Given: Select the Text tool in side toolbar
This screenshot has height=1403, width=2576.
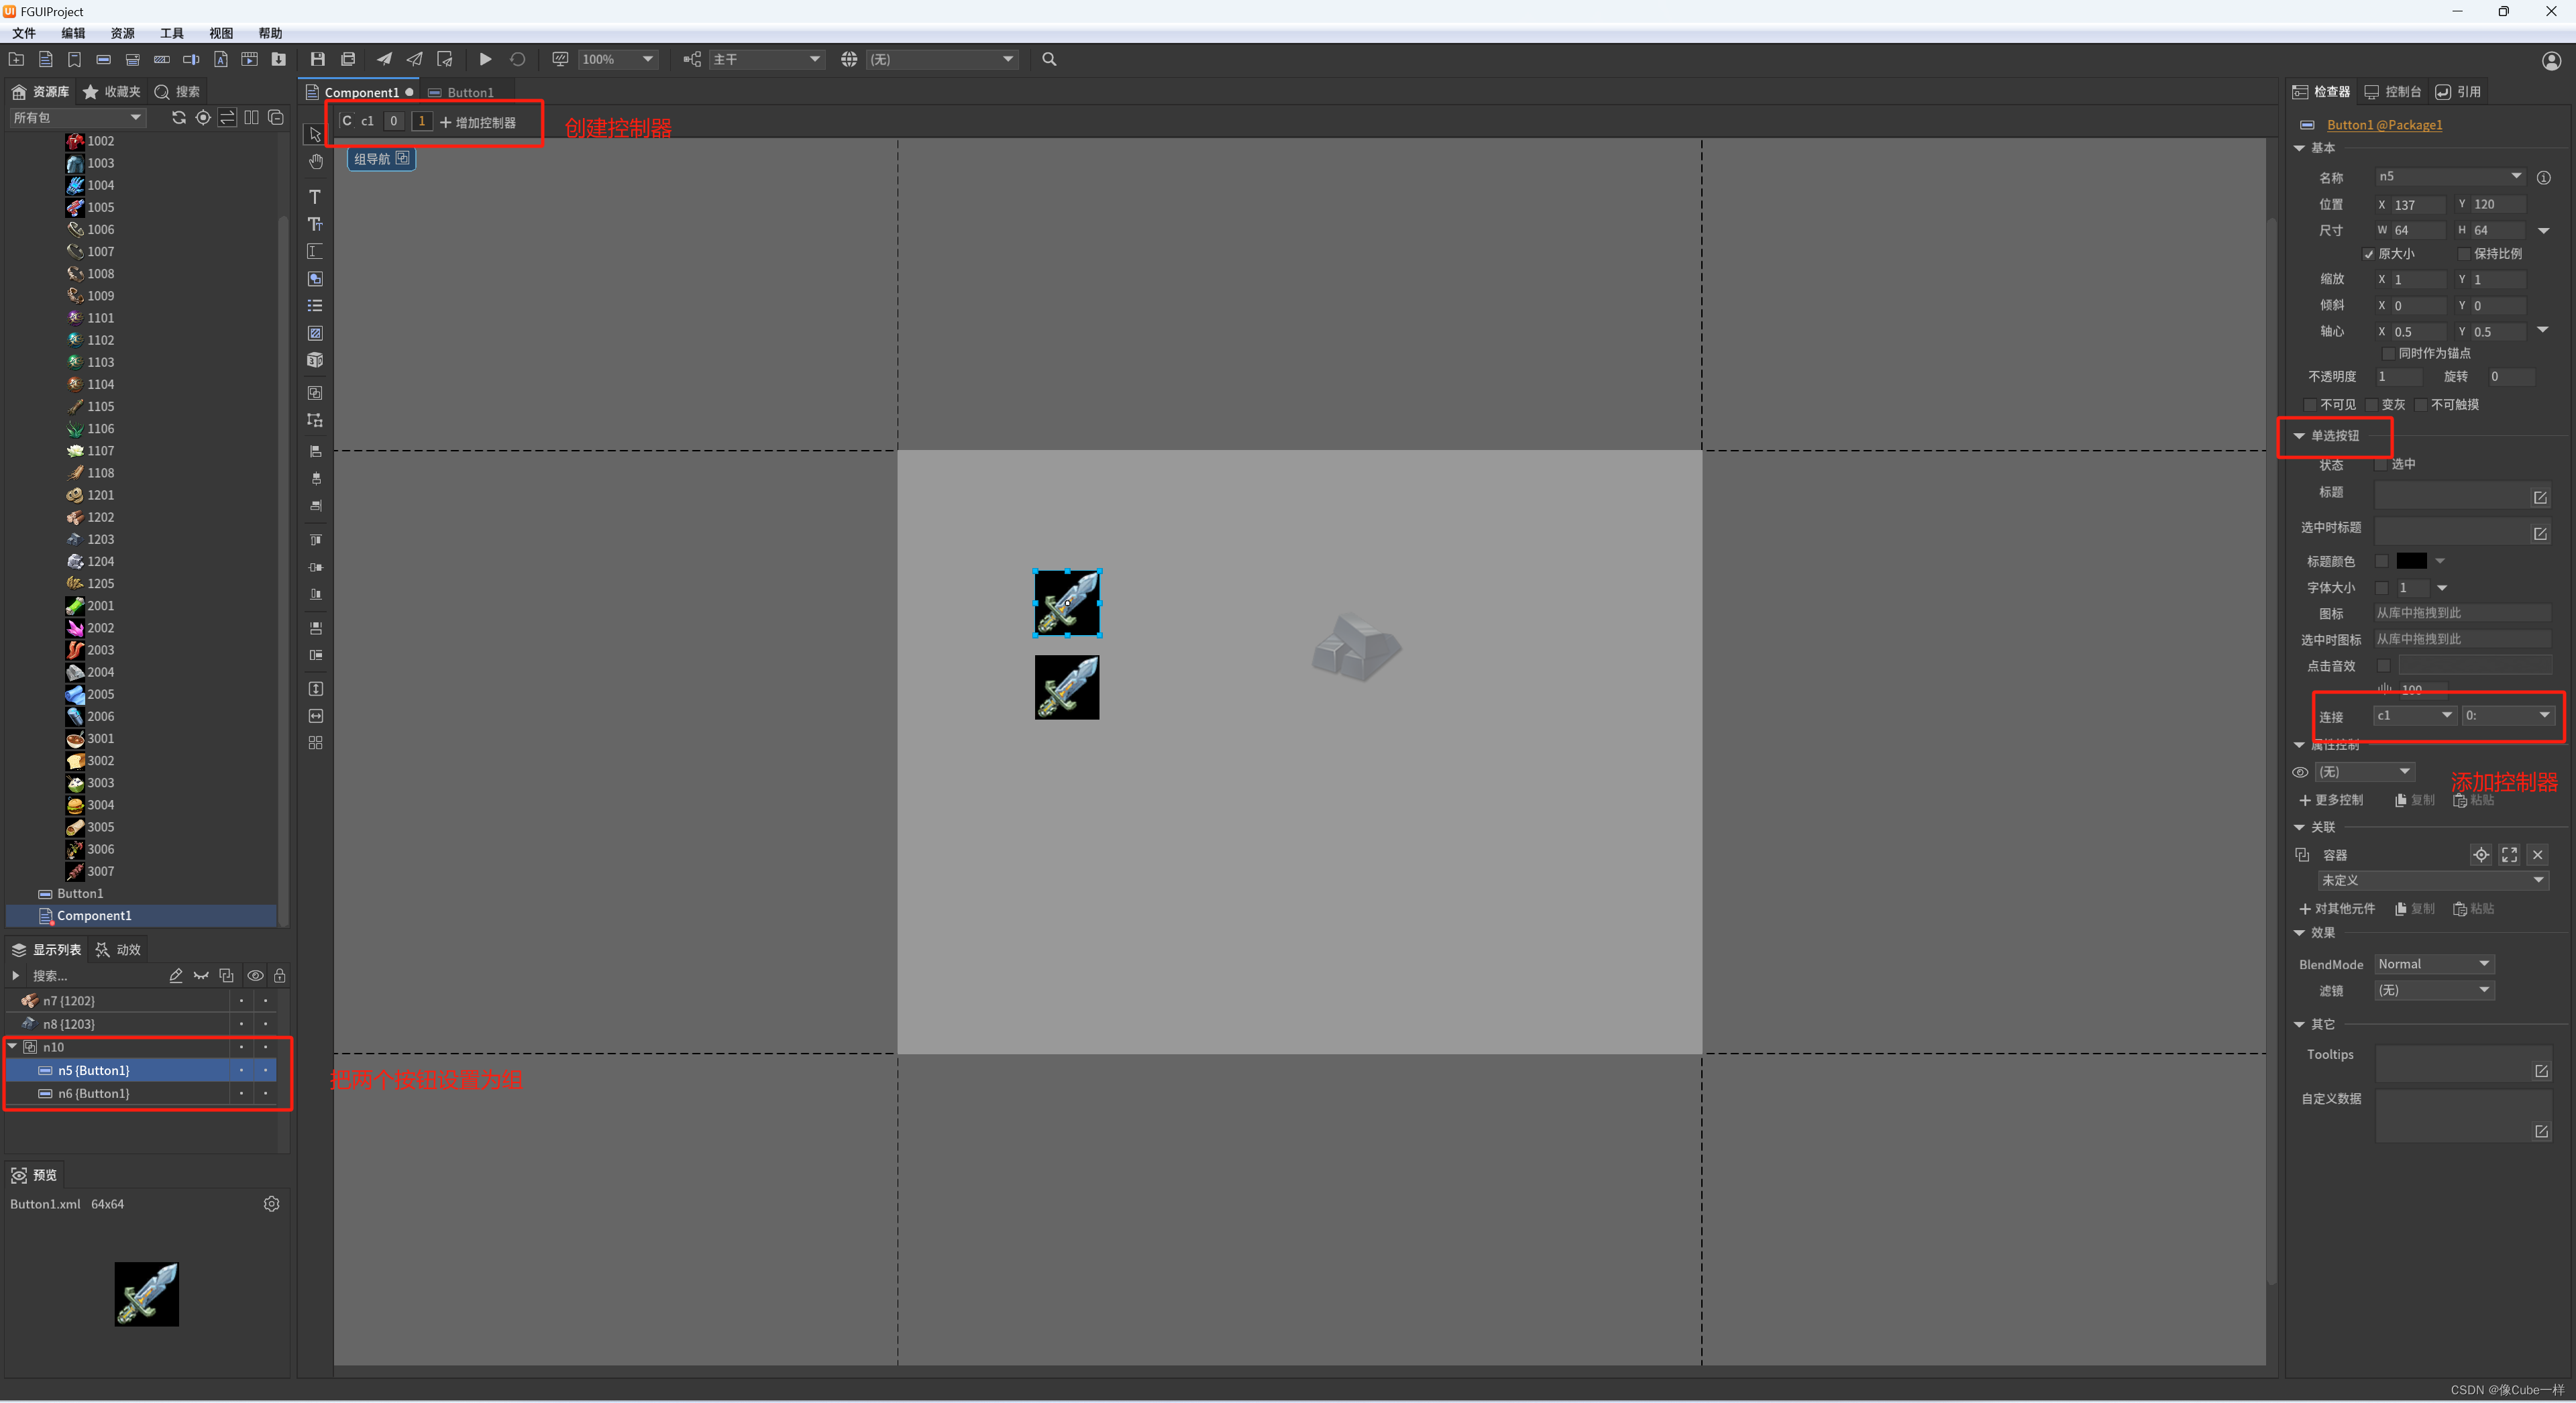Looking at the screenshot, I should click(x=315, y=197).
